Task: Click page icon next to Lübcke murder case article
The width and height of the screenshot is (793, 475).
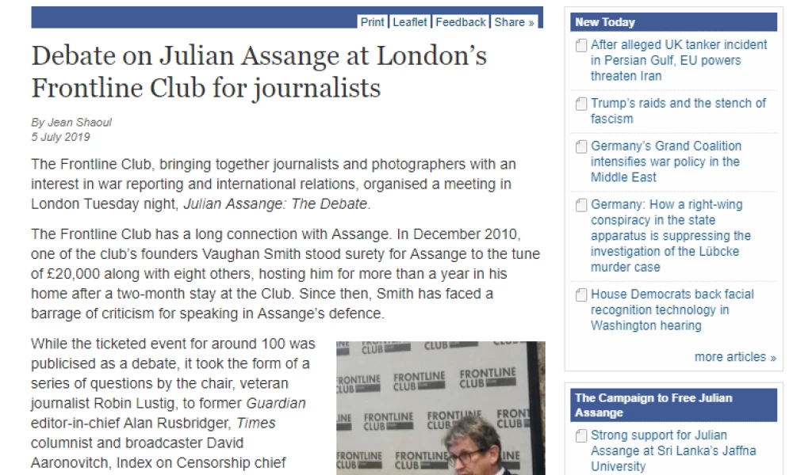Action: 581,206
